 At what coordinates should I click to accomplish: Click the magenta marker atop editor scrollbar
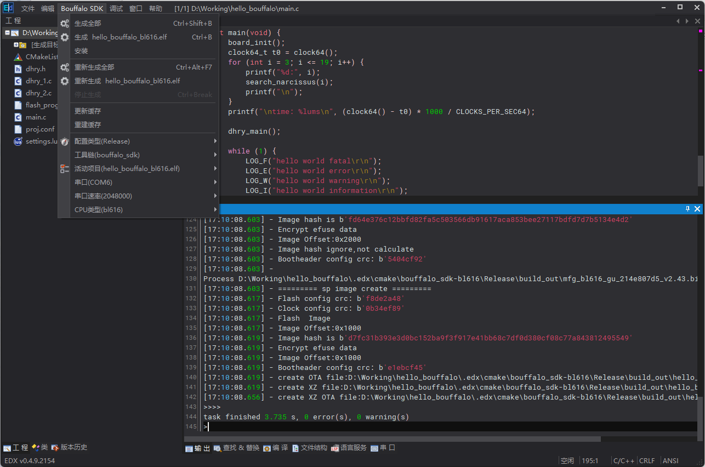[x=701, y=30]
